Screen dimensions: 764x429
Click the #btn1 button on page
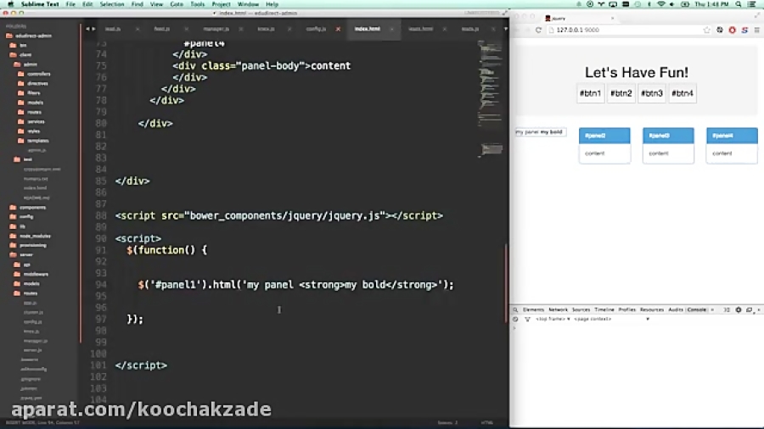[x=590, y=93]
